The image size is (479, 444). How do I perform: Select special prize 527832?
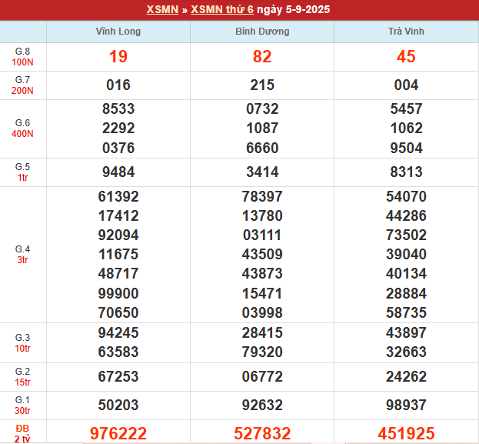pos(262,433)
